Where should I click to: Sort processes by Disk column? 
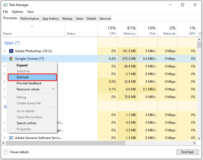coord(147,31)
